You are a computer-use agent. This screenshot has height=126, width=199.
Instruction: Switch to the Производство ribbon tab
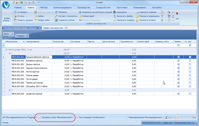[x=84, y=8]
